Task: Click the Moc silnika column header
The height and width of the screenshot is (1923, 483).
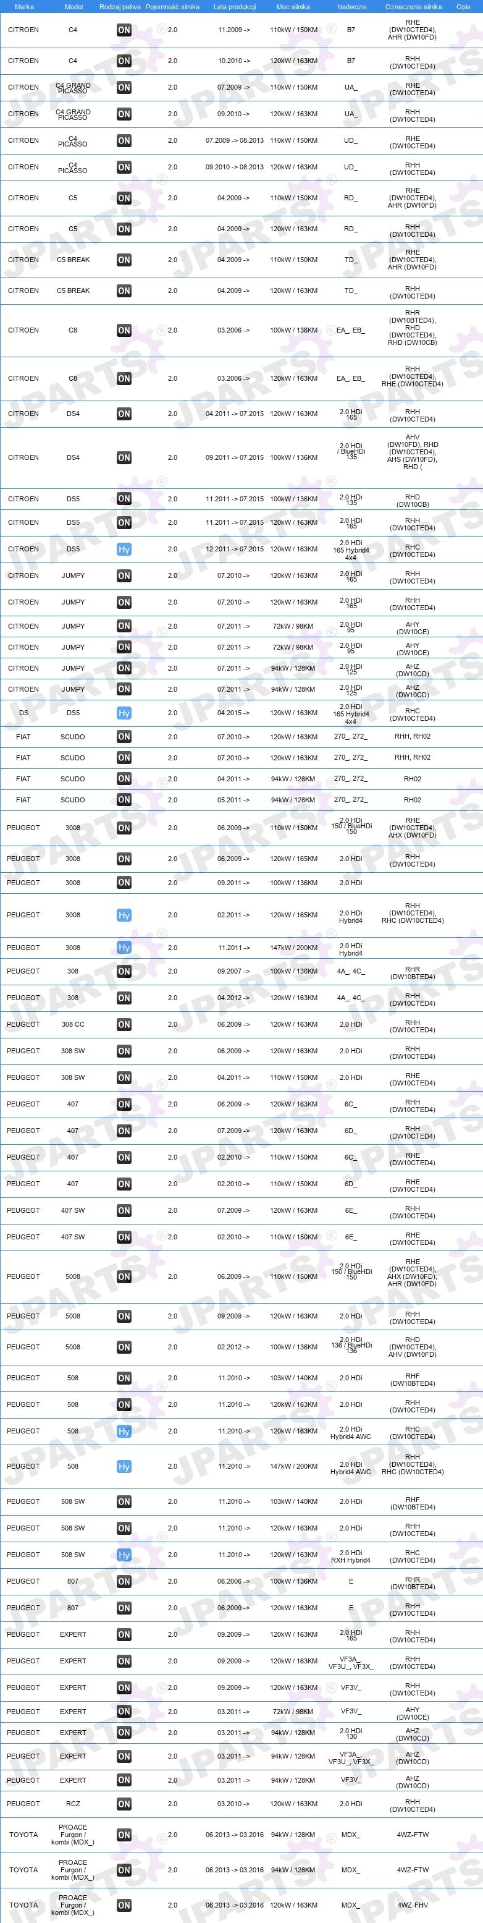Action: (x=293, y=7)
